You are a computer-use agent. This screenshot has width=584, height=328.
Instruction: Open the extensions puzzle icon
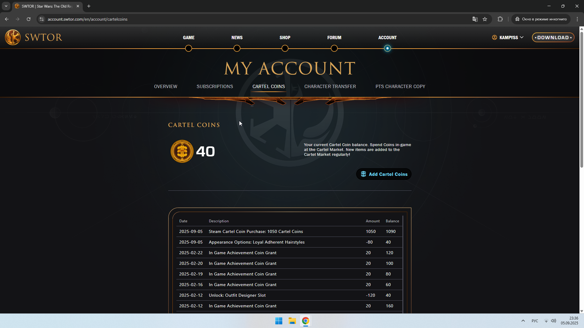tap(500, 19)
